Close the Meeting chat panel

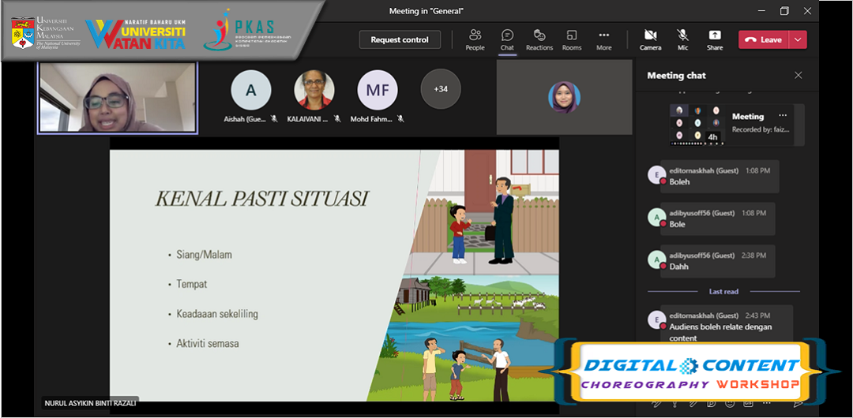click(x=798, y=76)
